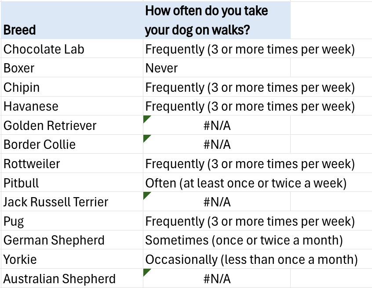Click the green error triangle beside Border Collie
372x288 pixels.
(x=146, y=137)
